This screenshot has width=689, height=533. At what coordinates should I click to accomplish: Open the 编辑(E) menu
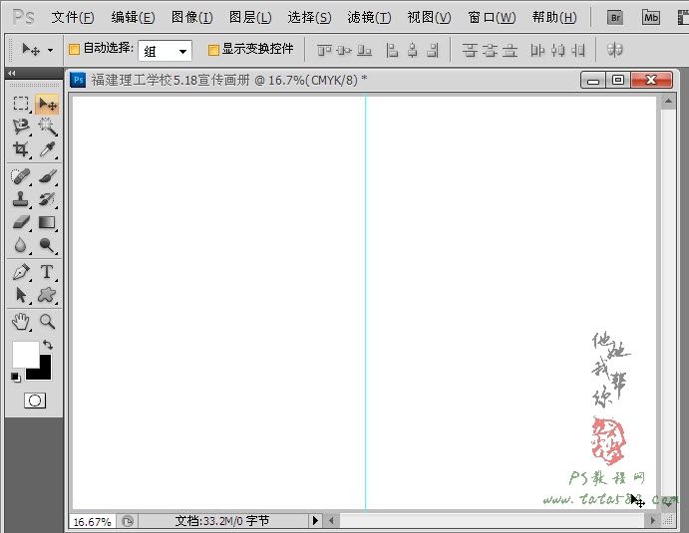click(133, 18)
